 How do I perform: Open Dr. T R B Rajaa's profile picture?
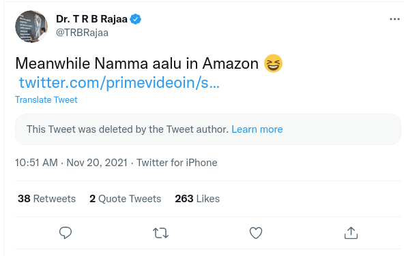click(x=31, y=27)
